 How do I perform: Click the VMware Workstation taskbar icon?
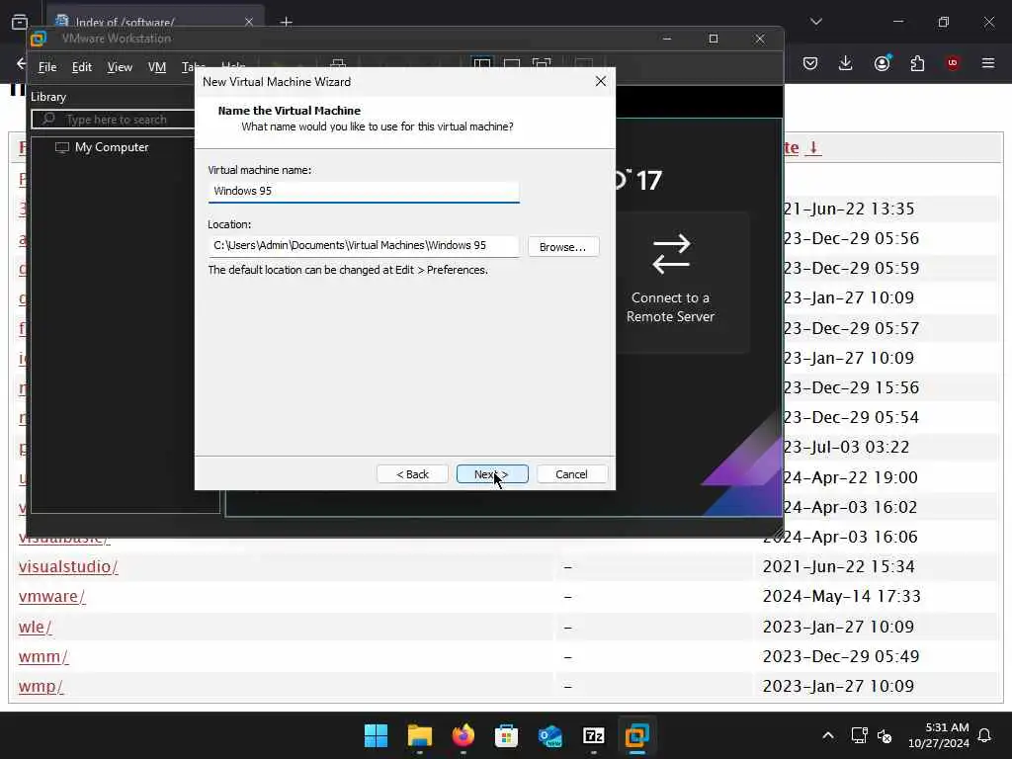pos(636,735)
